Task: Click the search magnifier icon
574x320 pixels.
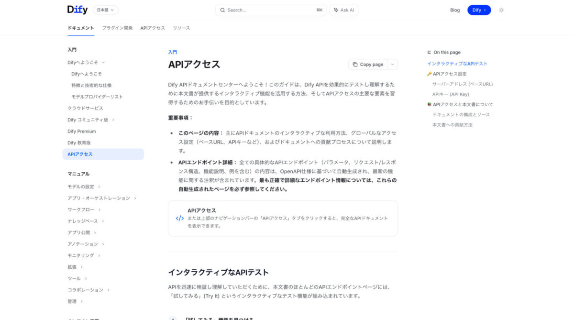Action: click(x=222, y=10)
